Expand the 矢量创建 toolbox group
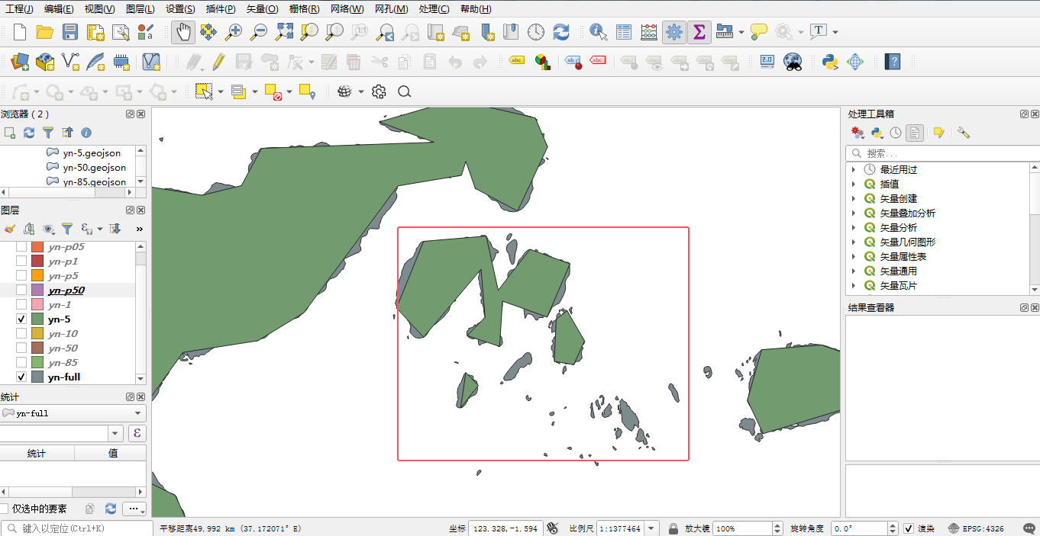Screen dimensions: 1040x536 coord(854,198)
